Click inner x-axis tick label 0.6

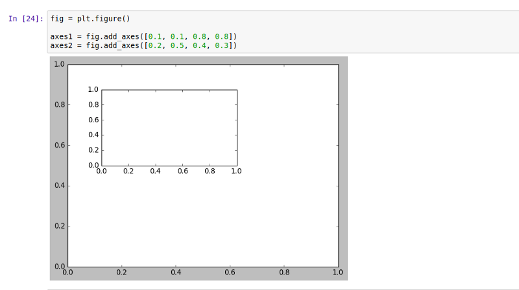click(x=182, y=171)
